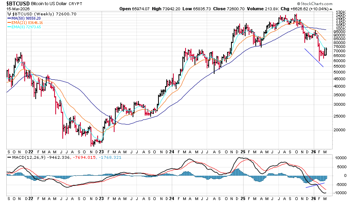Click the 'EMA(8) 72973.65' legend entry

click(26, 27)
